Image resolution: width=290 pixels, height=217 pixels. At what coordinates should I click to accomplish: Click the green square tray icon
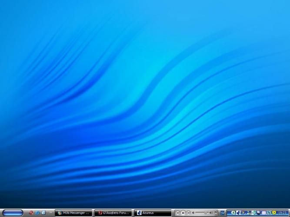(253, 213)
